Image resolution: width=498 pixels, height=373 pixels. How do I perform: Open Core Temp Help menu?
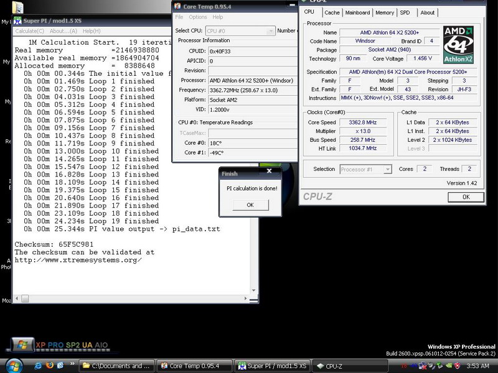(218, 17)
